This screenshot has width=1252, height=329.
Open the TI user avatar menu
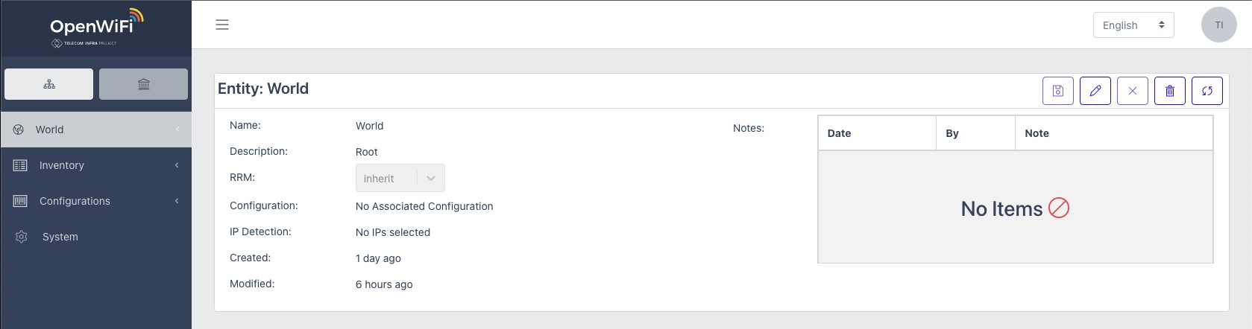click(1218, 25)
